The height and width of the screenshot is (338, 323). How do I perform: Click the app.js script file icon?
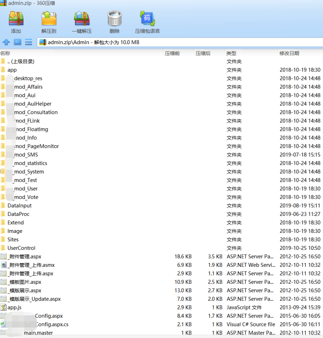pyautogui.click(x=3, y=307)
